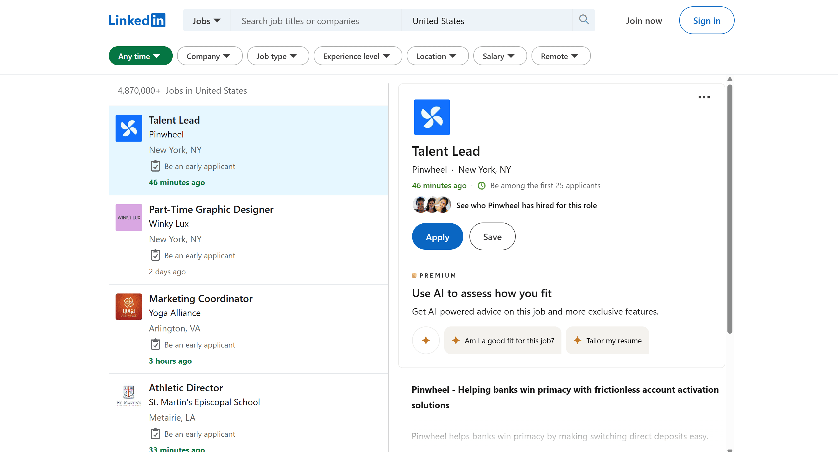
Task: Click the Pinwheel logo in the job detail panel
Action: (x=432, y=117)
